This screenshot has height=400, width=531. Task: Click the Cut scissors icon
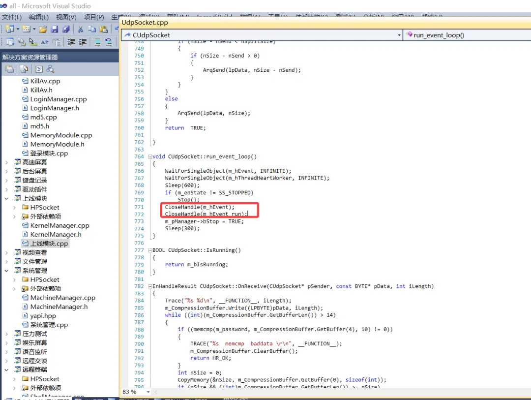pos(81,29)
